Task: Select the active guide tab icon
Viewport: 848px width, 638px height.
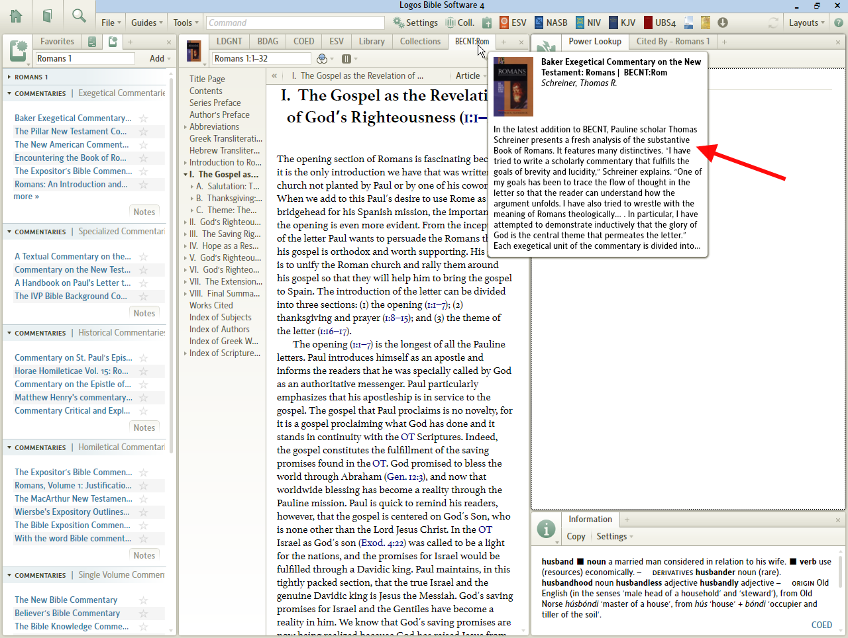Action: point(113,42)
